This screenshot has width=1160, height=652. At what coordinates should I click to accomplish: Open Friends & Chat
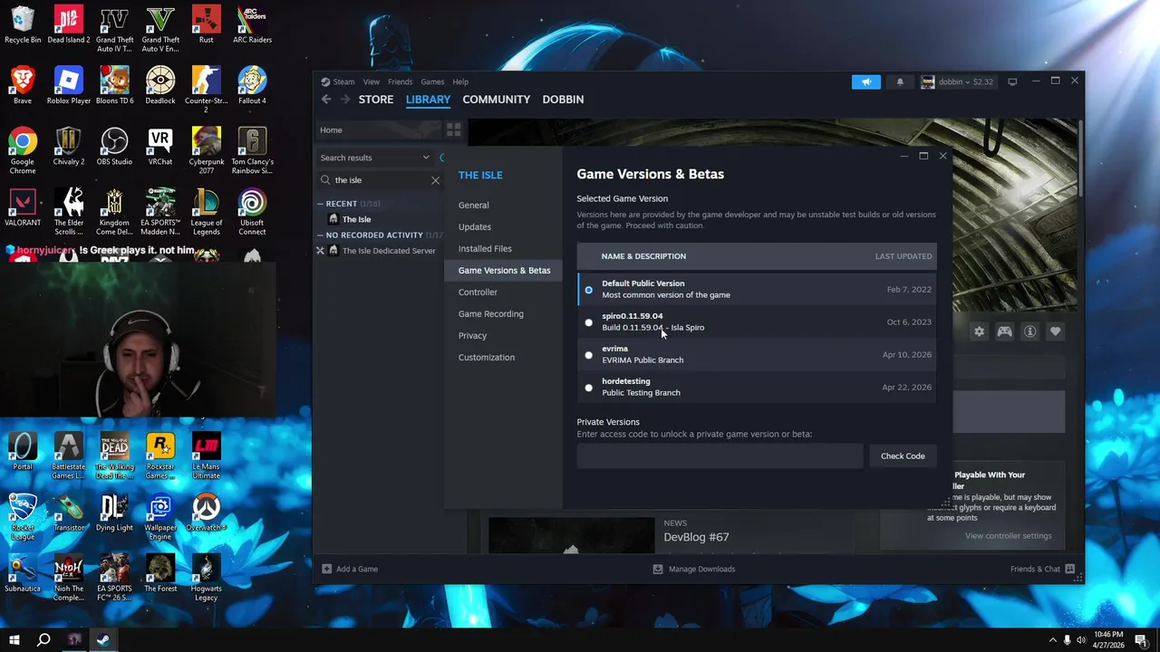click(x=1042, y=569)
